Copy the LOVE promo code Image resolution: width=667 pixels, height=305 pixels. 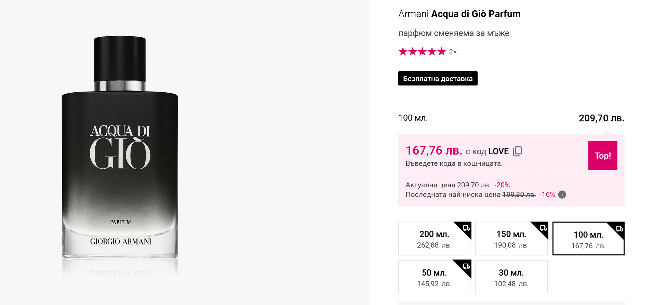click(517, 151)
